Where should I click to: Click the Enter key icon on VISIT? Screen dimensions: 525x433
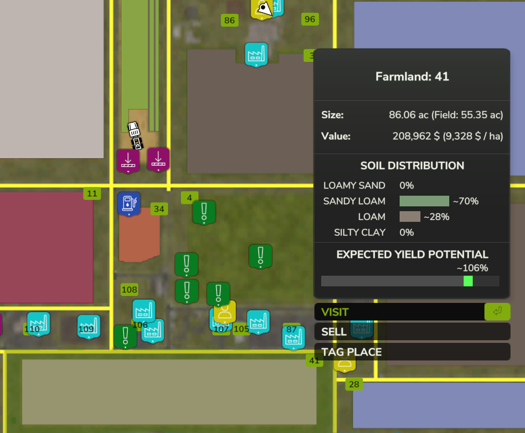click(497, 311)
